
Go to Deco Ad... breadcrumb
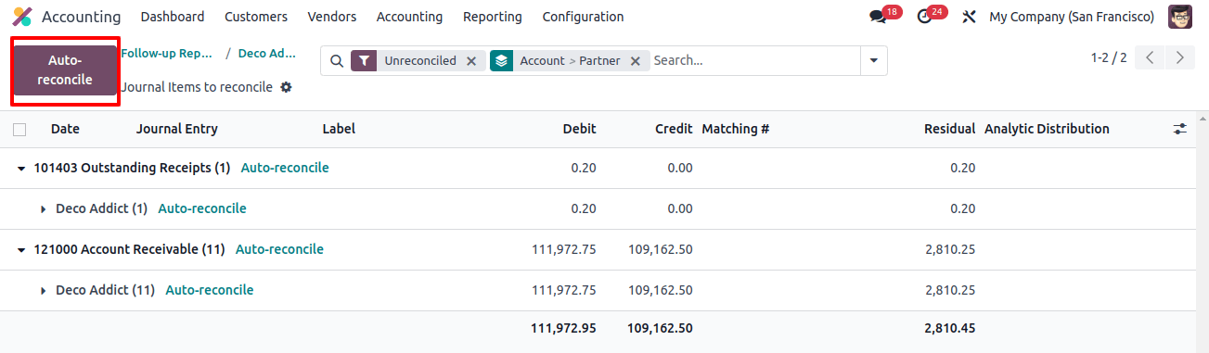tap(267, 53)
